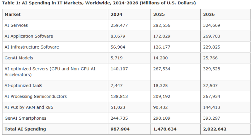Select the 2024 column header
Viewport: 252px width, 137px height.
click(x=116, y=15)
